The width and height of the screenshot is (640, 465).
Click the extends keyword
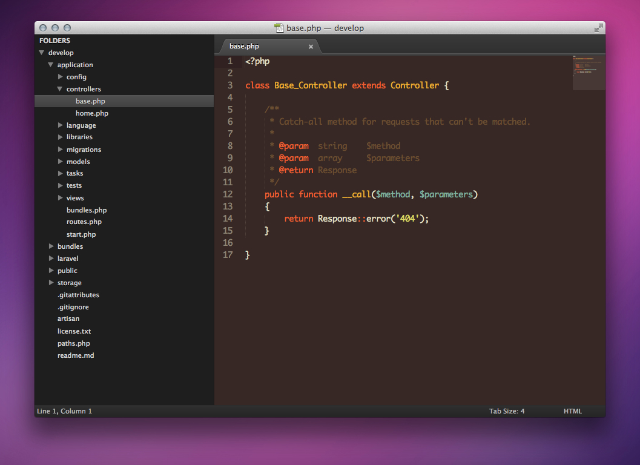[369, 85]
